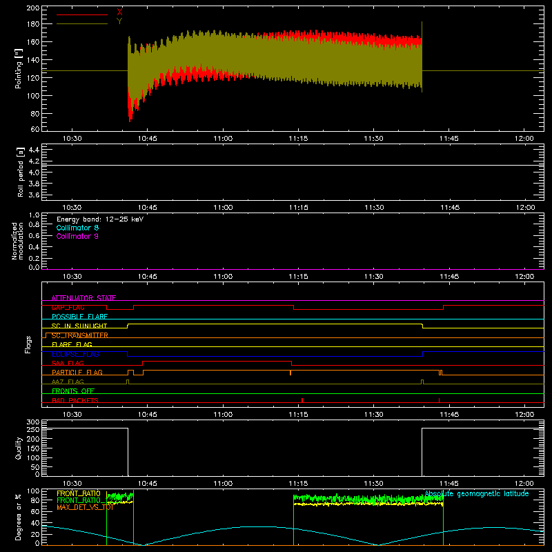Click the MAX_DET_VS_TOT legend label
This screenshot has height=552, width=552.
coord(85,507)
